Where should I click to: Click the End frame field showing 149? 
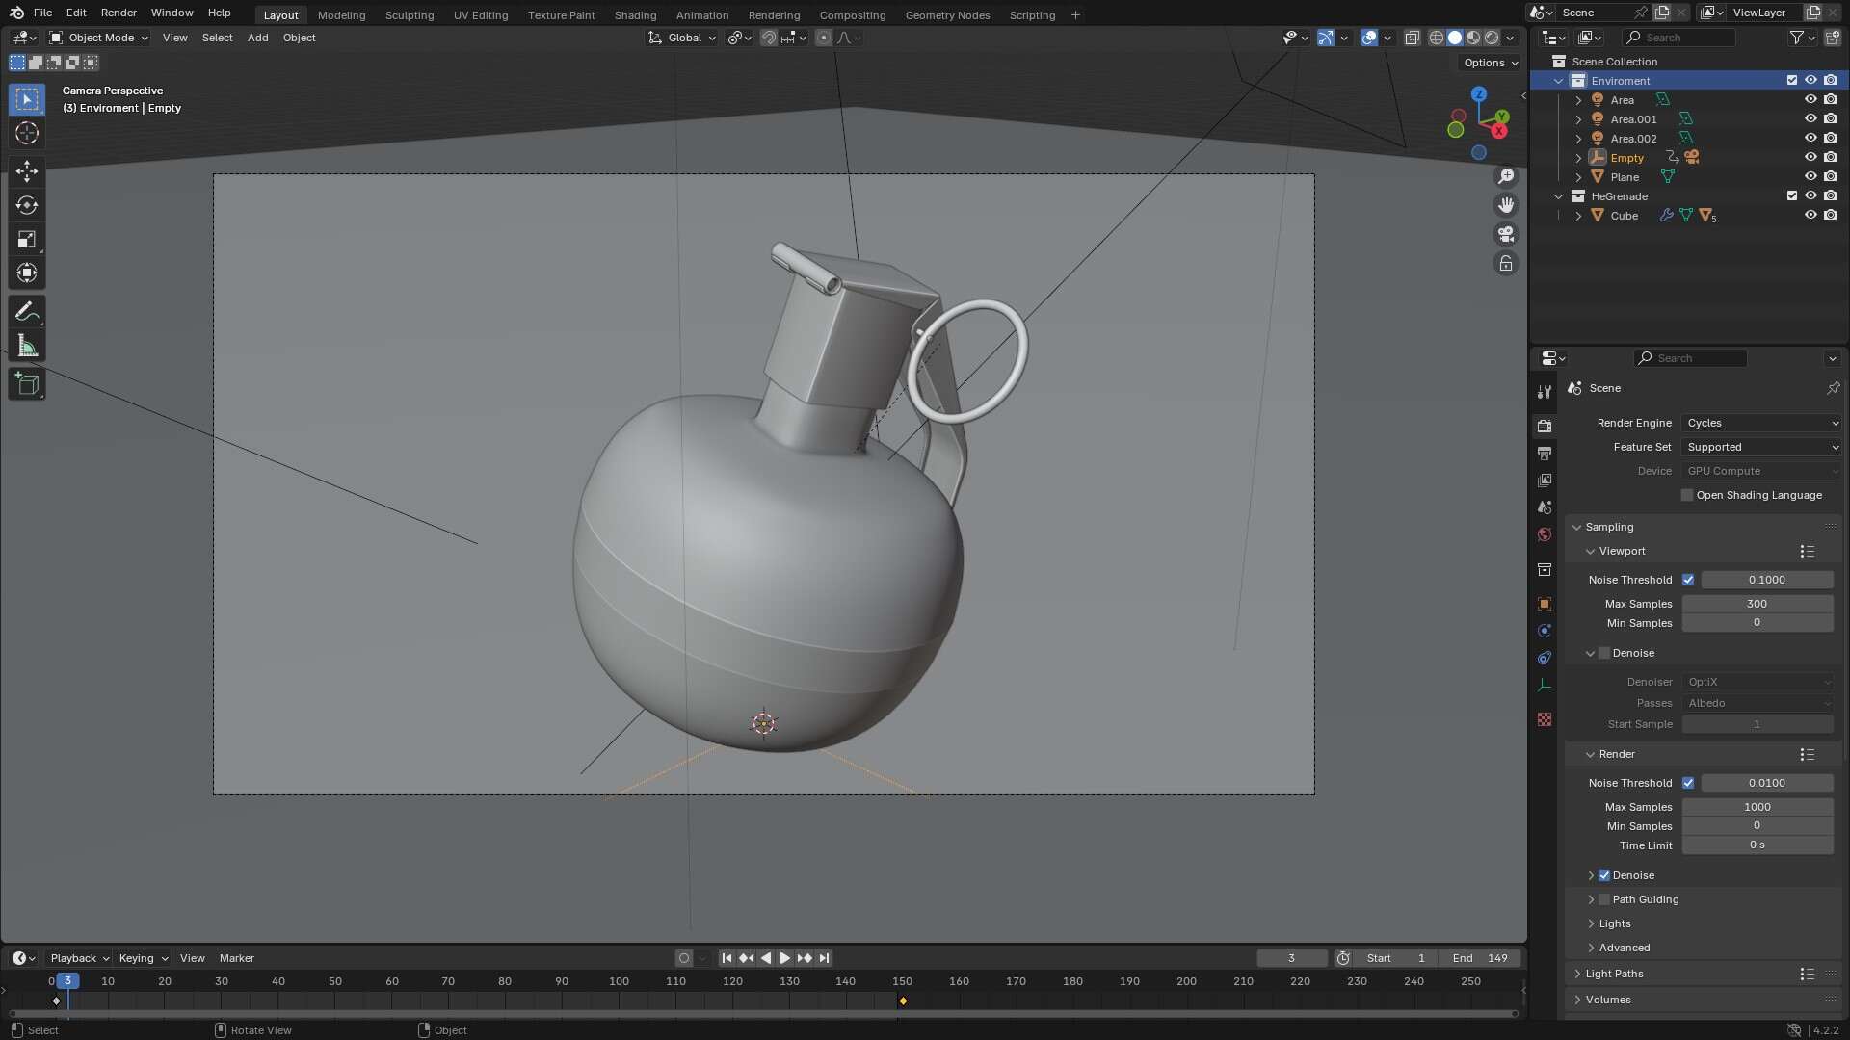[1480, 958]
